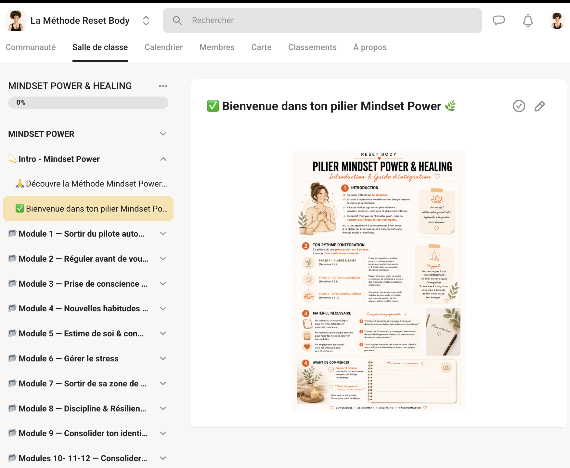Open the Membres tab
The width and height of the screenshot is (570, 468).
point(217,47)
